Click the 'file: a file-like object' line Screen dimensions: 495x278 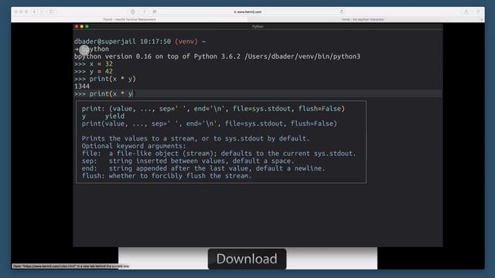[x=219, y=154]
